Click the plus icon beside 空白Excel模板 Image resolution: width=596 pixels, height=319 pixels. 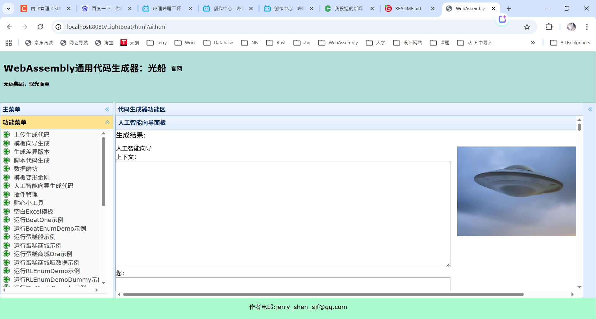(x=7, y=211)
